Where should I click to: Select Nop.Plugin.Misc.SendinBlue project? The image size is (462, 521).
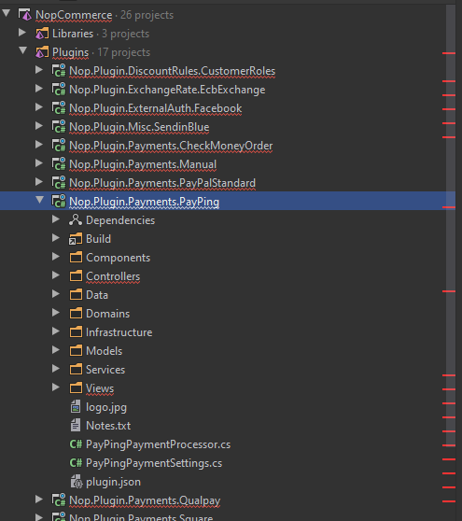coord(139,127)
